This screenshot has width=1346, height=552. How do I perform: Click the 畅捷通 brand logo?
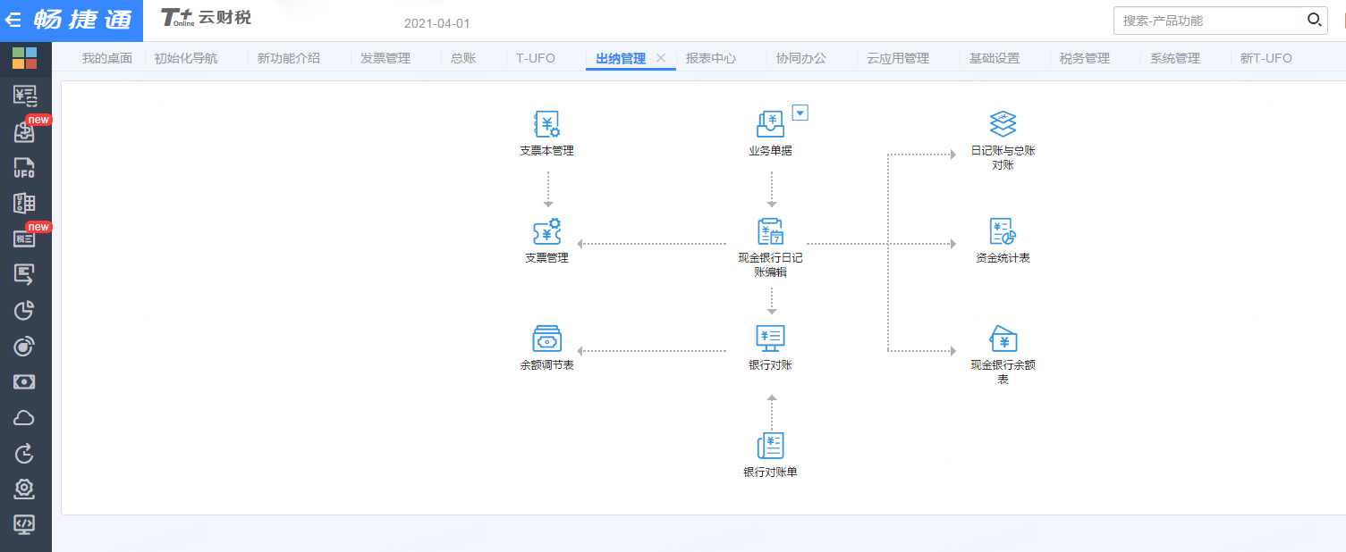[x=83, y=20]
